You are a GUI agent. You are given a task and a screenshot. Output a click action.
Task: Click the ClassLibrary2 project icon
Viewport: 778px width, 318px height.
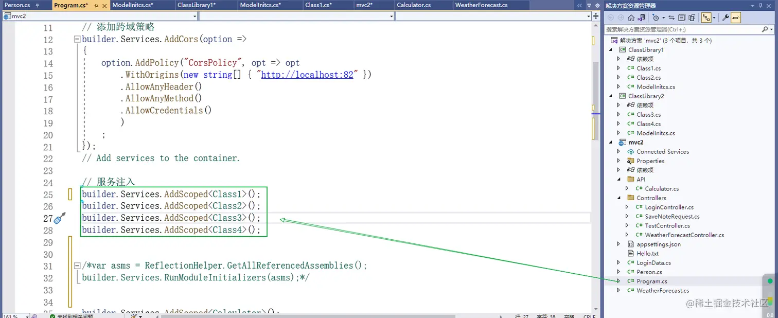coord(622,96)
